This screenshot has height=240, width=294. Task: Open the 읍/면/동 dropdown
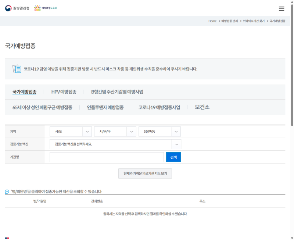point(159,132)
